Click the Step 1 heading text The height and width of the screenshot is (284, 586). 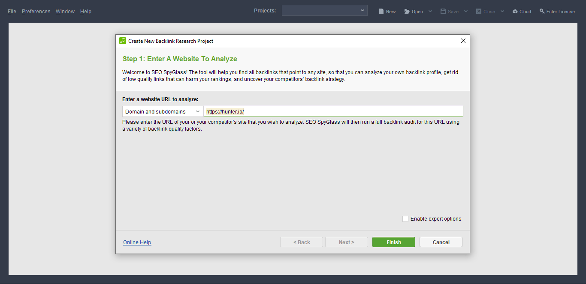click(180, 59)
